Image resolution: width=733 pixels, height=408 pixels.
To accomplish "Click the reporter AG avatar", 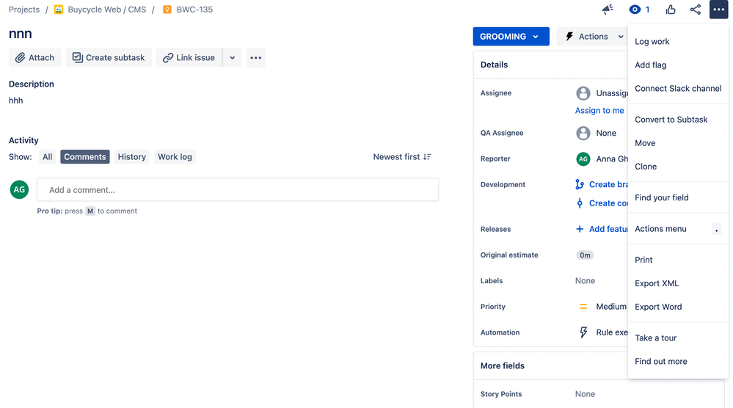I will coord(583,159).
